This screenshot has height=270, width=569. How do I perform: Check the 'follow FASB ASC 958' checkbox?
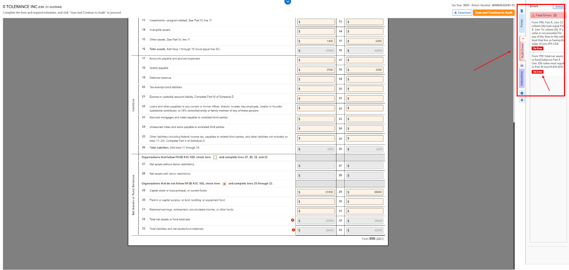tap(215, 157)
